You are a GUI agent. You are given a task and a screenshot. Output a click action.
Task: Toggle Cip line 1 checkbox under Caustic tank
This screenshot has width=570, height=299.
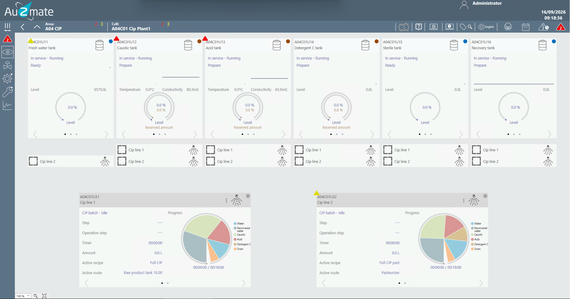pyautogui.click(x=122, y=149)
